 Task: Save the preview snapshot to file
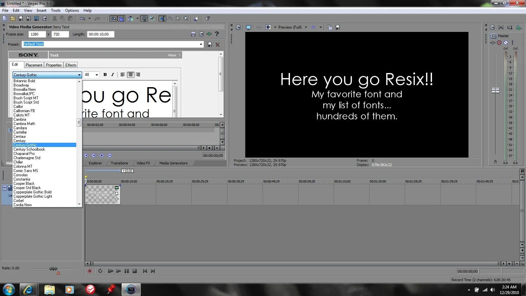pos(337,27)
